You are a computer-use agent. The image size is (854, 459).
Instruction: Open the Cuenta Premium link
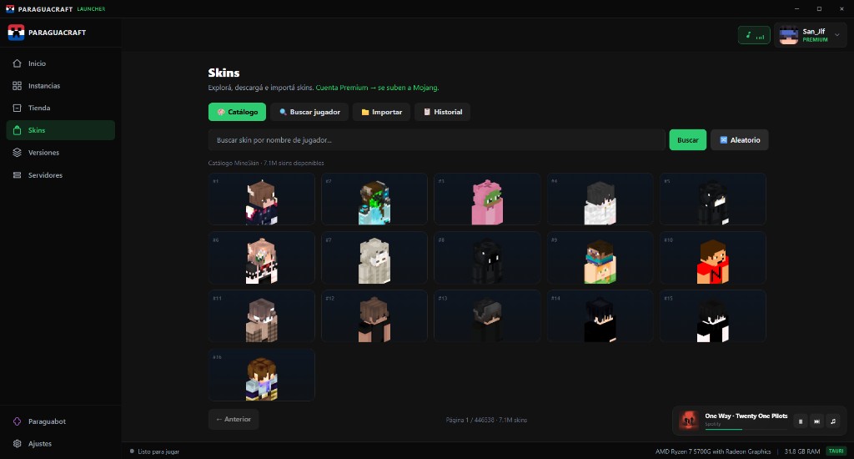click(x=377, y=88)
